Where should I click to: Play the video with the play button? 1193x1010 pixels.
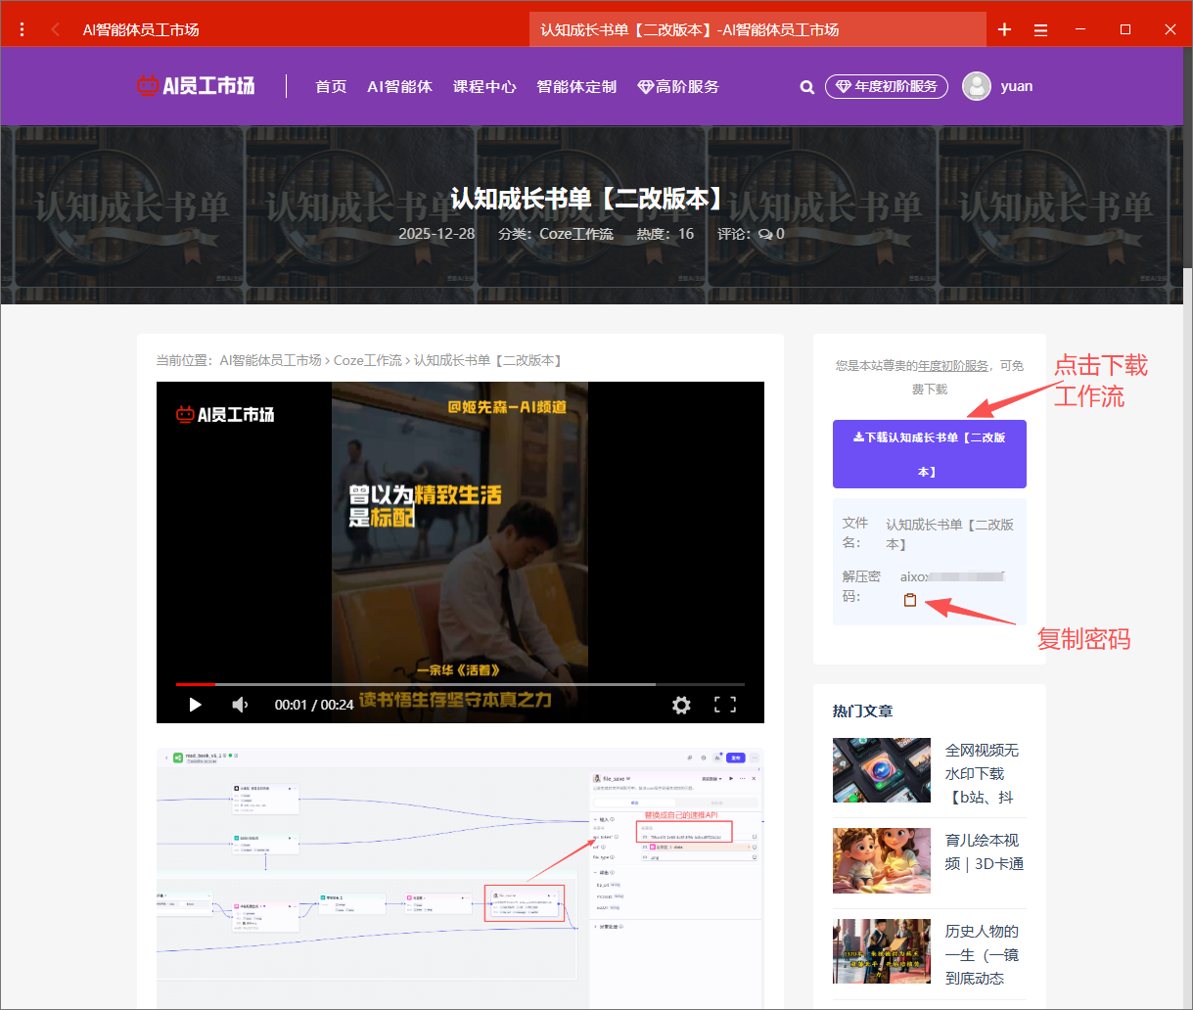[x=195, y=705]
